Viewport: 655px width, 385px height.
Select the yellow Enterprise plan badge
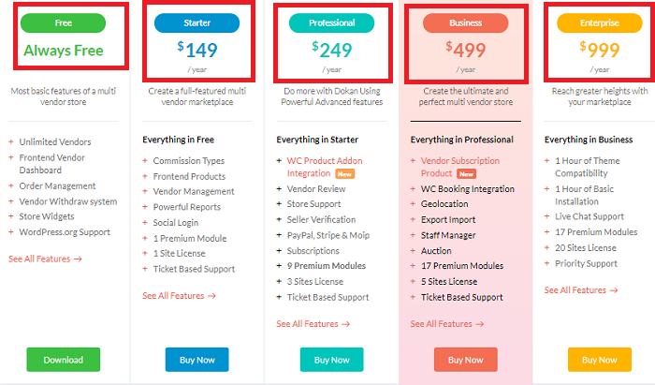pos(600,23)
